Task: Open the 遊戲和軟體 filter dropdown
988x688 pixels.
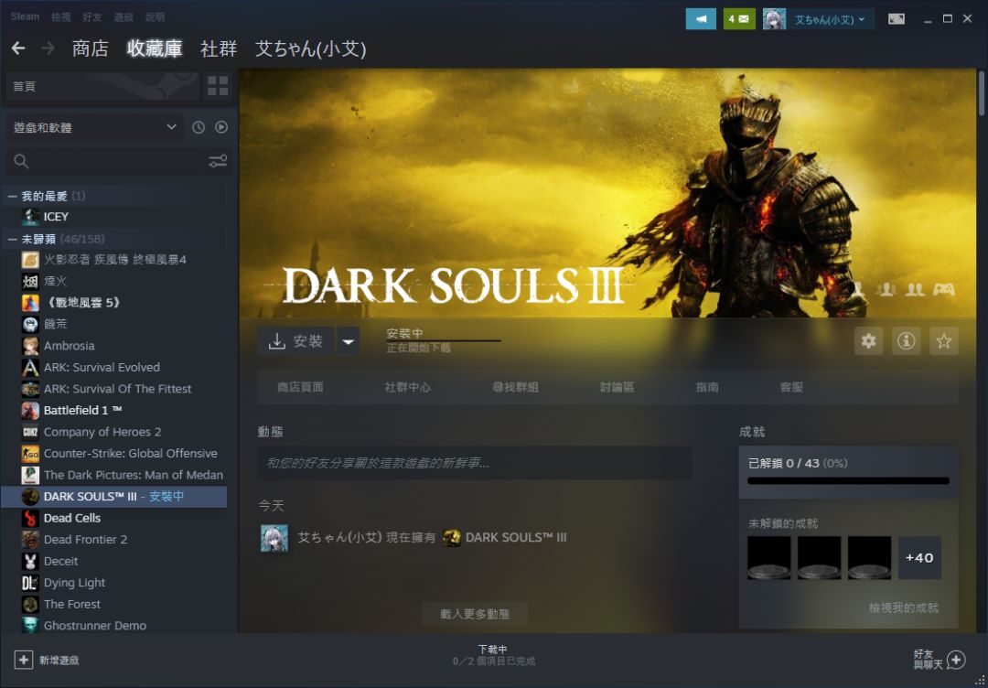Action: [x=94, y=127]
